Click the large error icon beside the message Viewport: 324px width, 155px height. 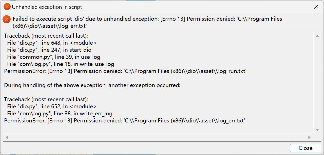coord(7,19)
